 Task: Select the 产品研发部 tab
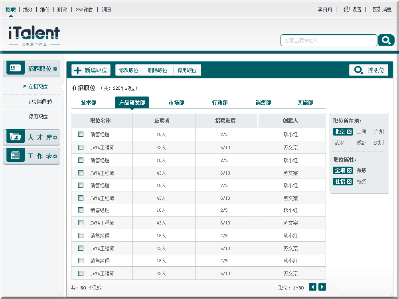coord(132,102)
